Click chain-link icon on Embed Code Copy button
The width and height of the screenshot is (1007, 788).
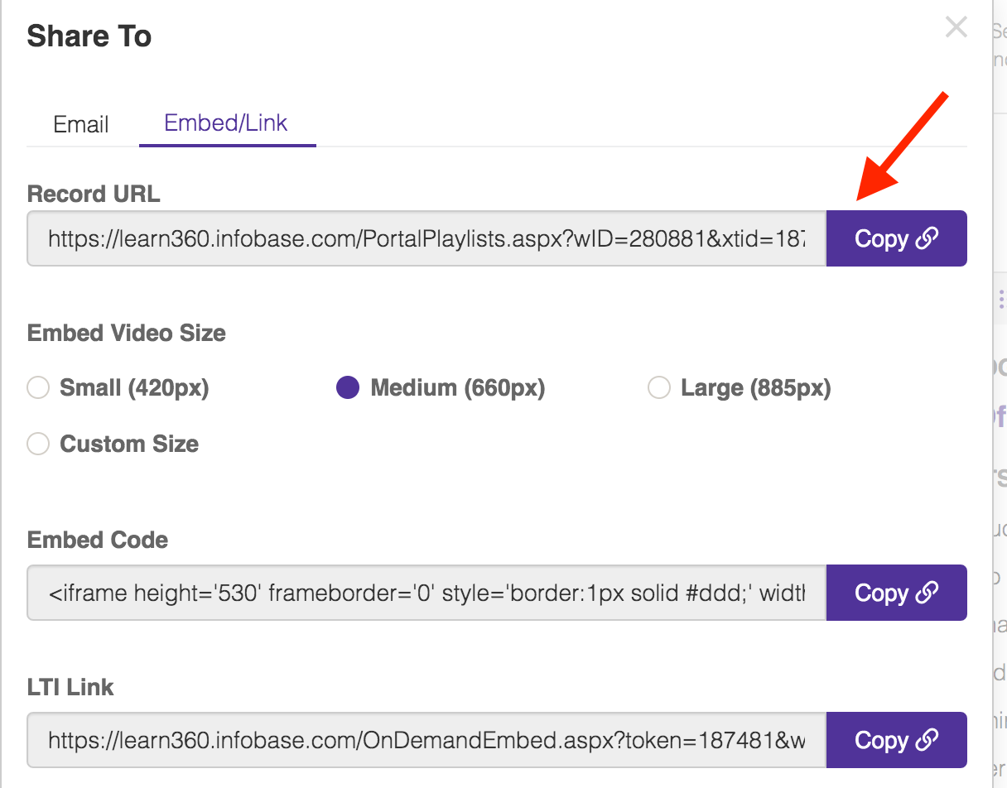pyautogui.click(x=927, y=593)
